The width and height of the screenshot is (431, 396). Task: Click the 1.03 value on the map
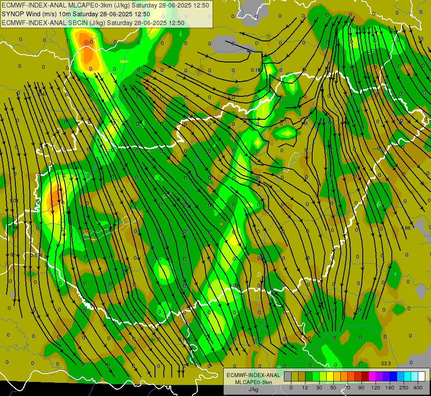tap(14, 201)
